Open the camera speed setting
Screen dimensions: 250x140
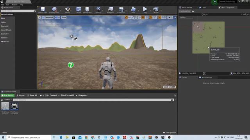170,17
